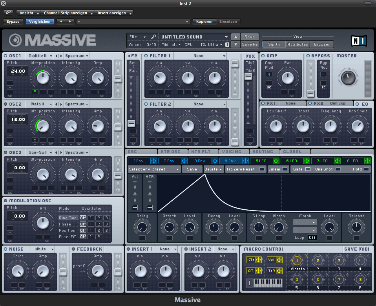Enable One Shot mode for 4 Env
This screenshot has width=376, height=306.
pos(338,169)
